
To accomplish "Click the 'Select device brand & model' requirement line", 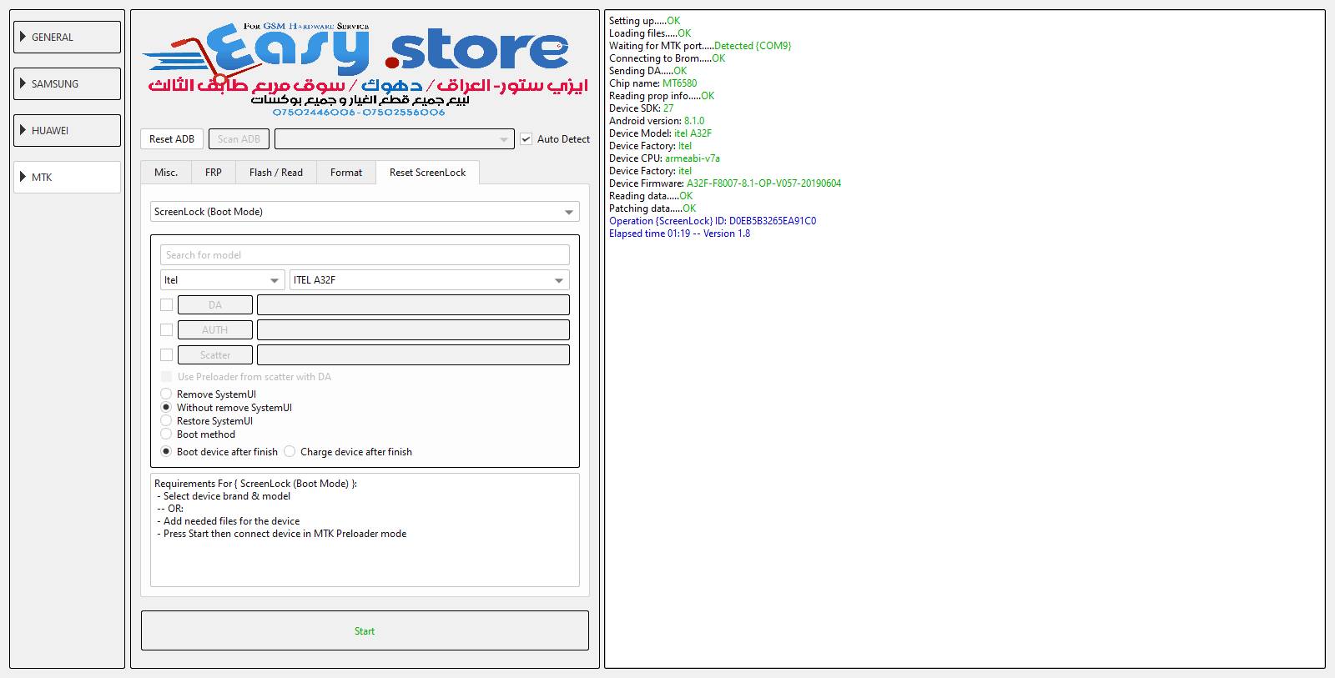I will pos(224,496).
